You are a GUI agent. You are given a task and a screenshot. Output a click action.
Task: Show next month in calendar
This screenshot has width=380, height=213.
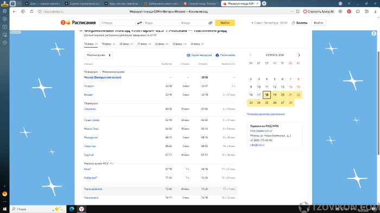tap(299, 55)
